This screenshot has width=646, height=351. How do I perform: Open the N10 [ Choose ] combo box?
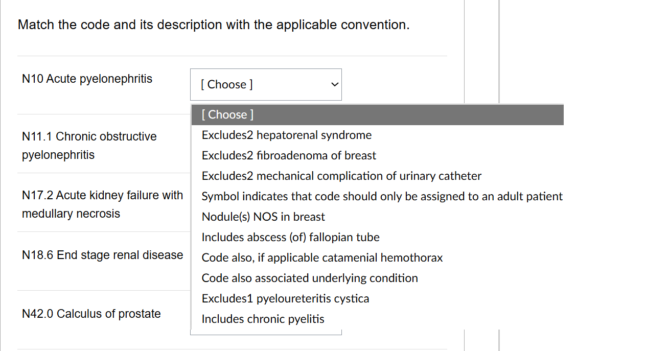pyautogui.click(x=266, y=84)
